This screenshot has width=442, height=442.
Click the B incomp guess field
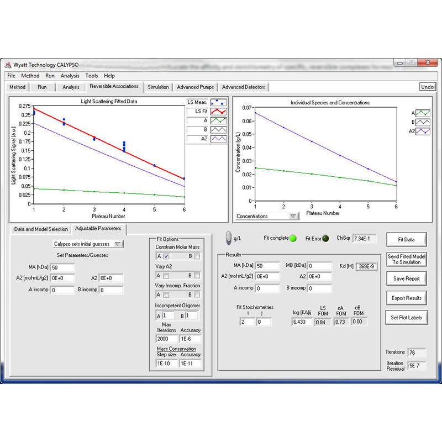tap(111, 290)
